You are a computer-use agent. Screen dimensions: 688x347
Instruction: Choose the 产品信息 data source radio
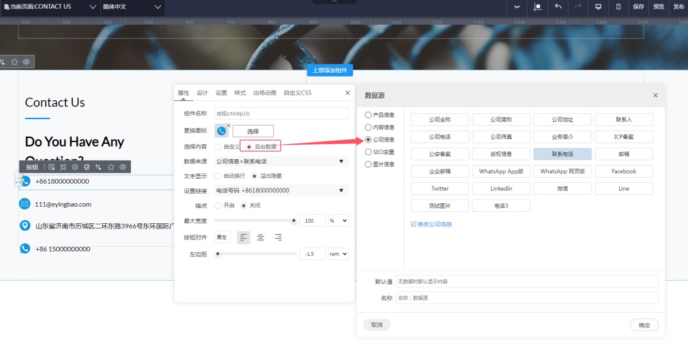point(368,115)
